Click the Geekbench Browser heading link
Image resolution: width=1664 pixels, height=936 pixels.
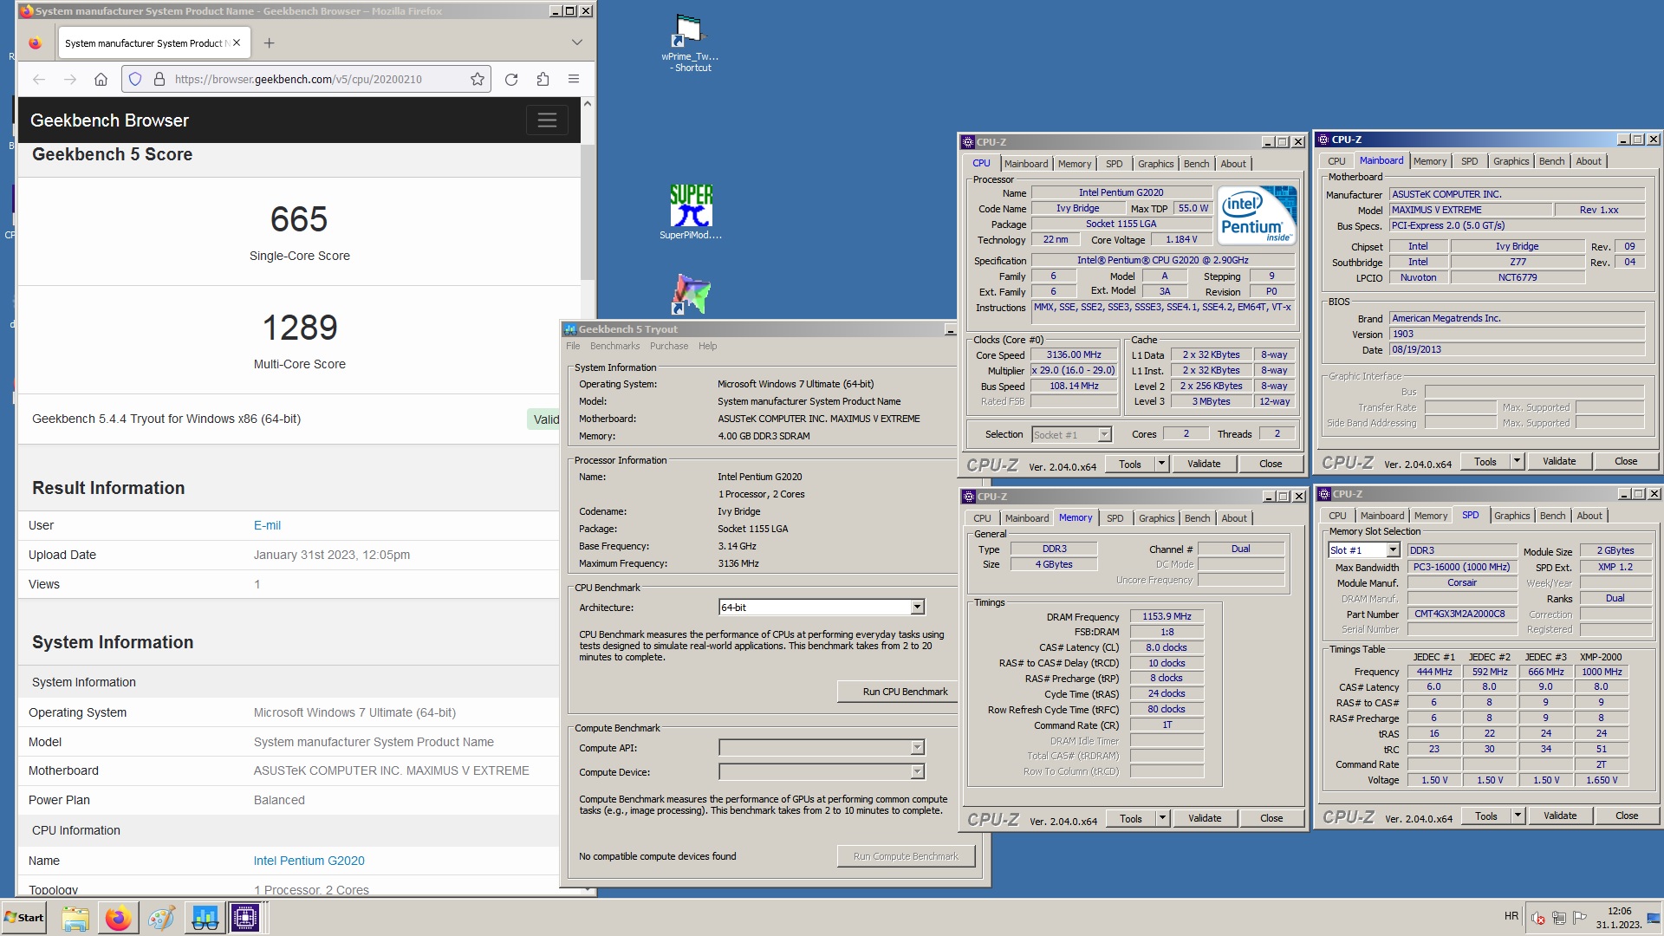(109, 120)
